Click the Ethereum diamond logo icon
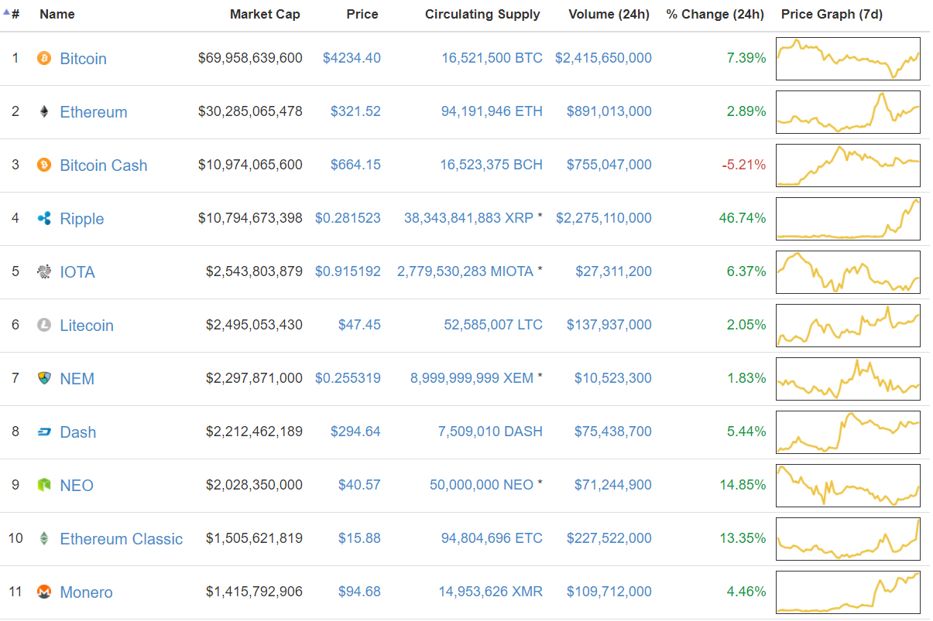933x621 pixels. click(44, 111)
